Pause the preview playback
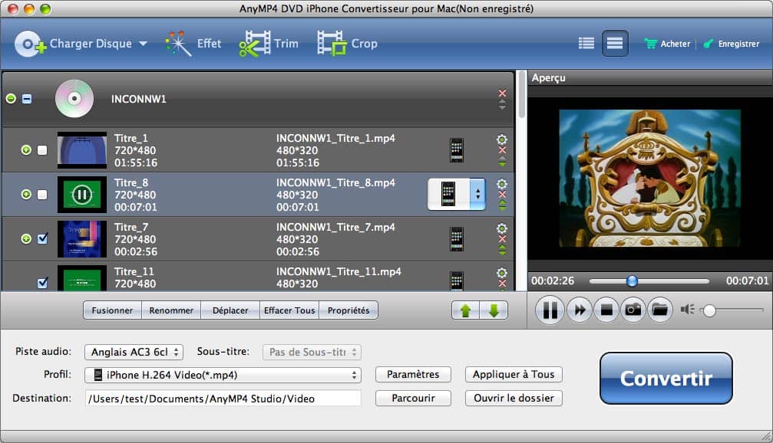Screen dimensions: 773x443 pyautogui.click(x=550, y=310)
